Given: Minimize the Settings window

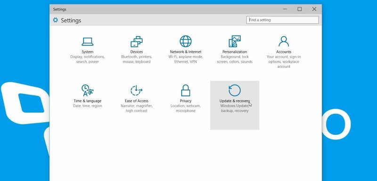Looking at the screenshot, I should click(x=285, y=9).
